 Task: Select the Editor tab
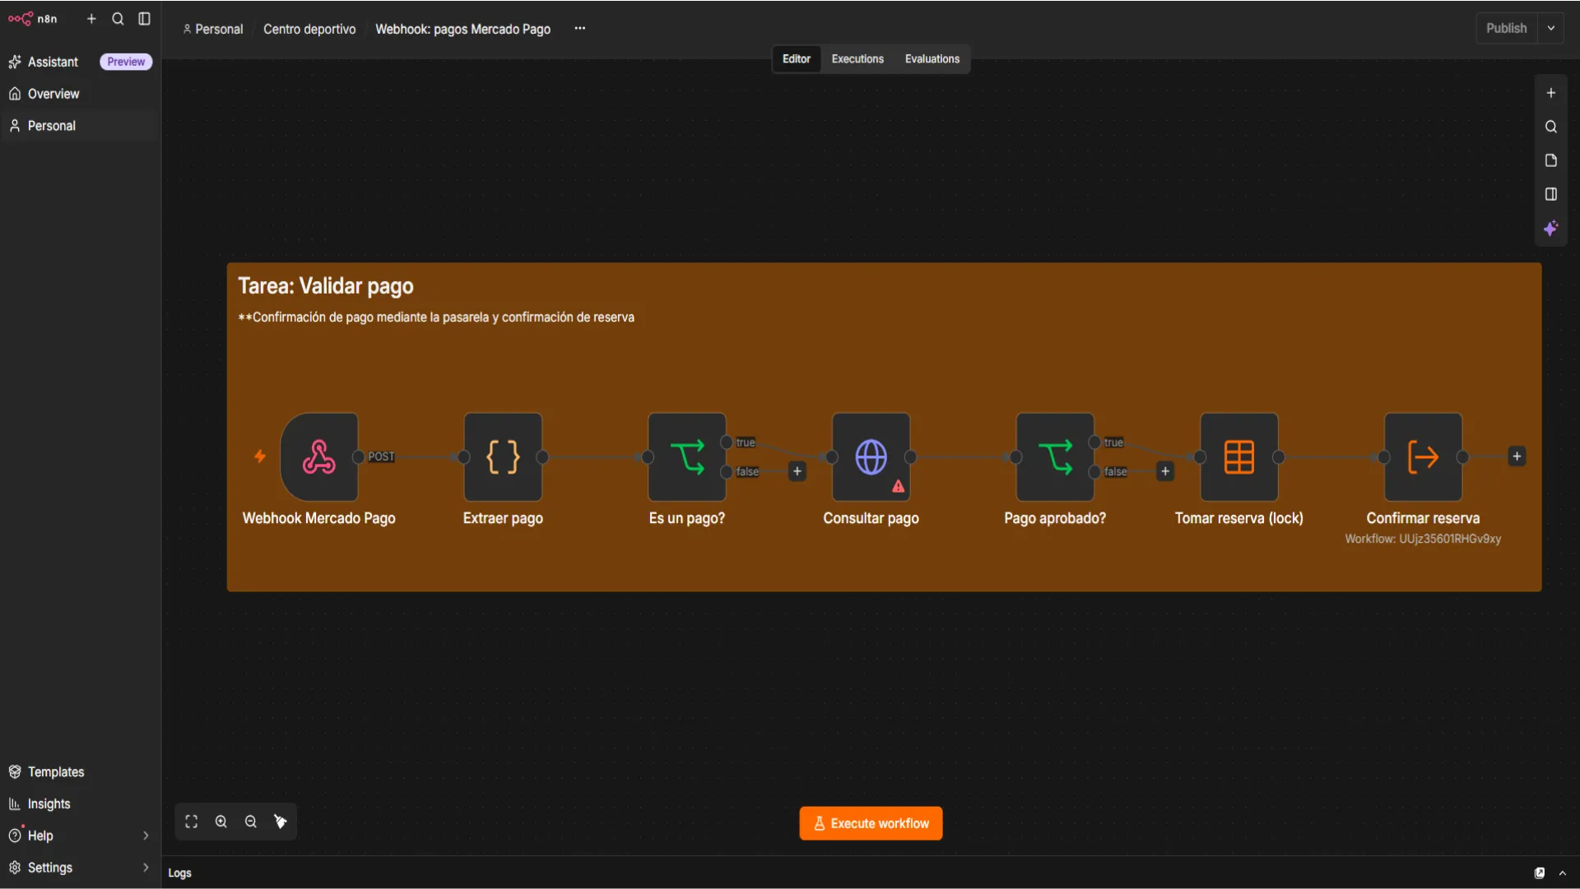[x=796, y=59]
